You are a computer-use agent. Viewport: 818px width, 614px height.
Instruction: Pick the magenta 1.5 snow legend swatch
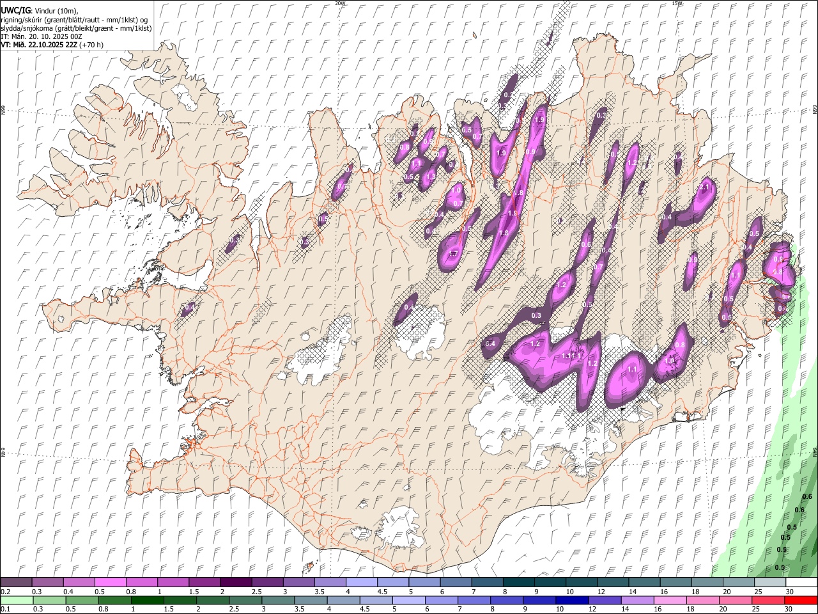204,583
